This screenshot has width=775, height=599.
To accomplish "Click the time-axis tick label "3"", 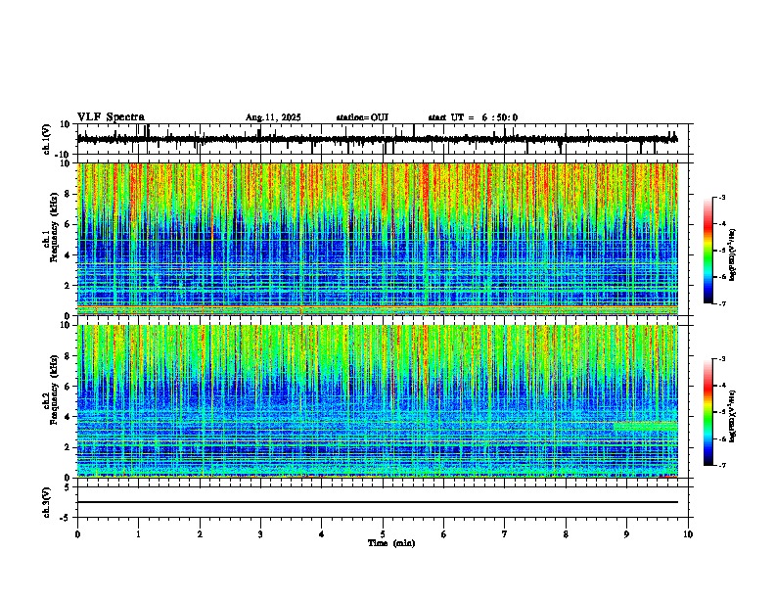I will point(260,534).
